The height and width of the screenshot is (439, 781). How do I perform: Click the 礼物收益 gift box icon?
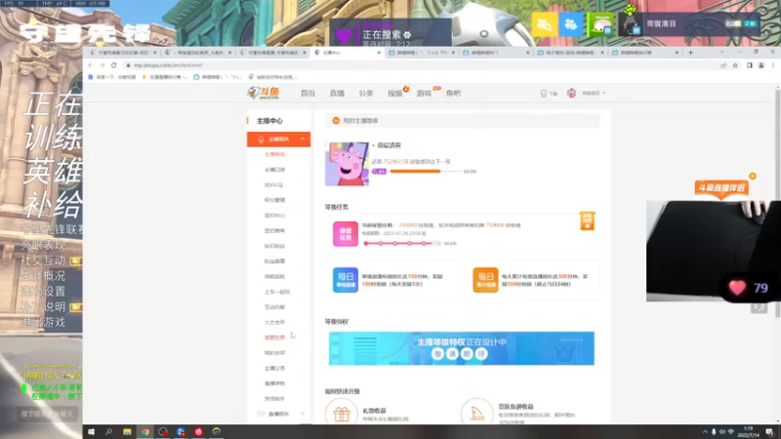(x=342, y=414)
